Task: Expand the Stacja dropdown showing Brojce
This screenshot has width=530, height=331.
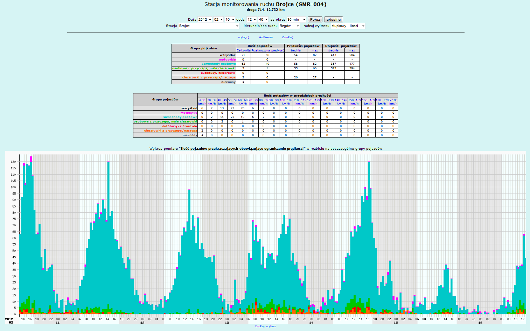Action: click(x=209, y=26)
